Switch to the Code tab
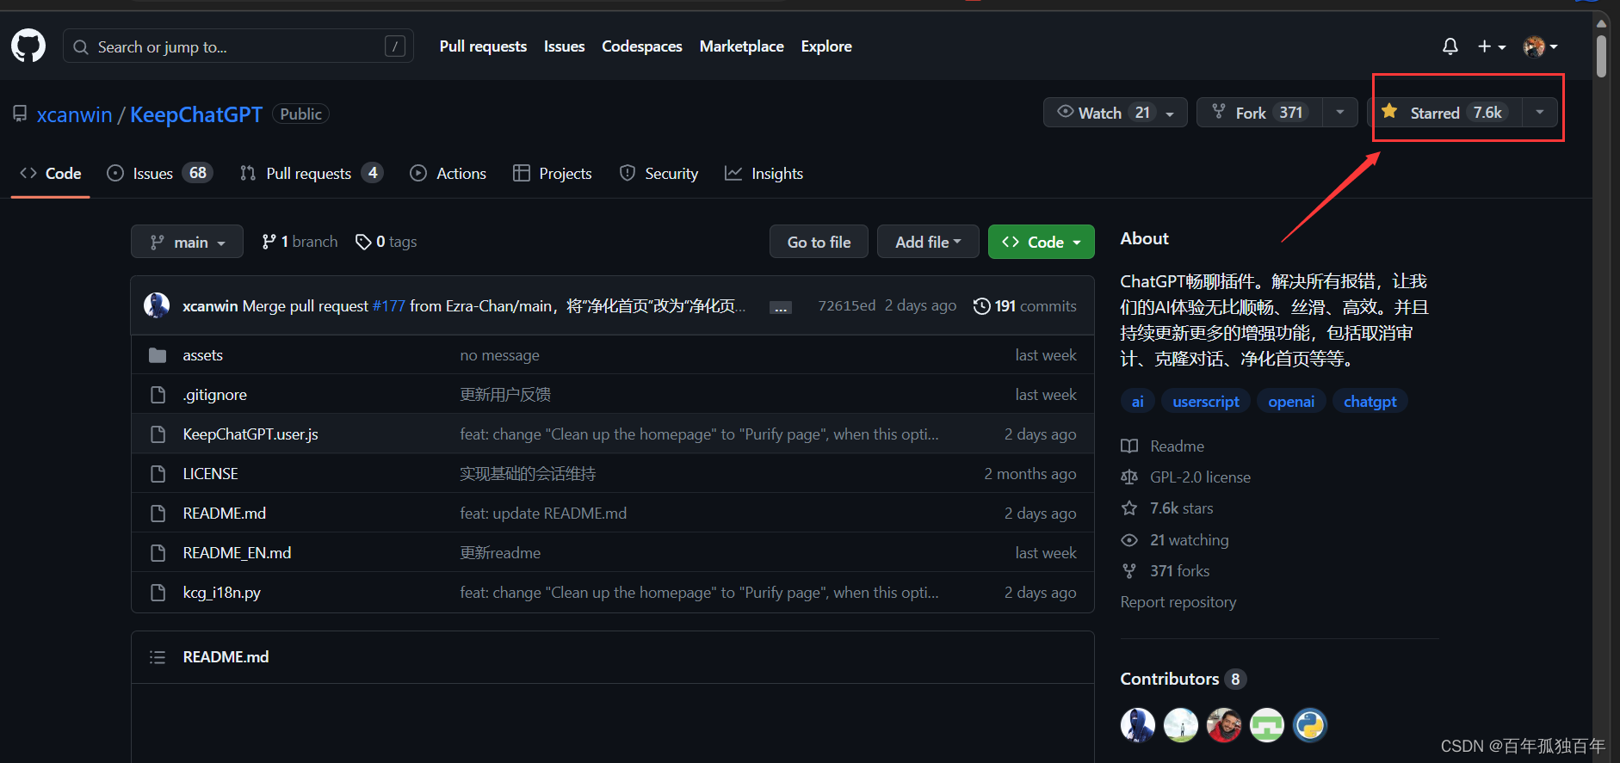 pos(51,174)
